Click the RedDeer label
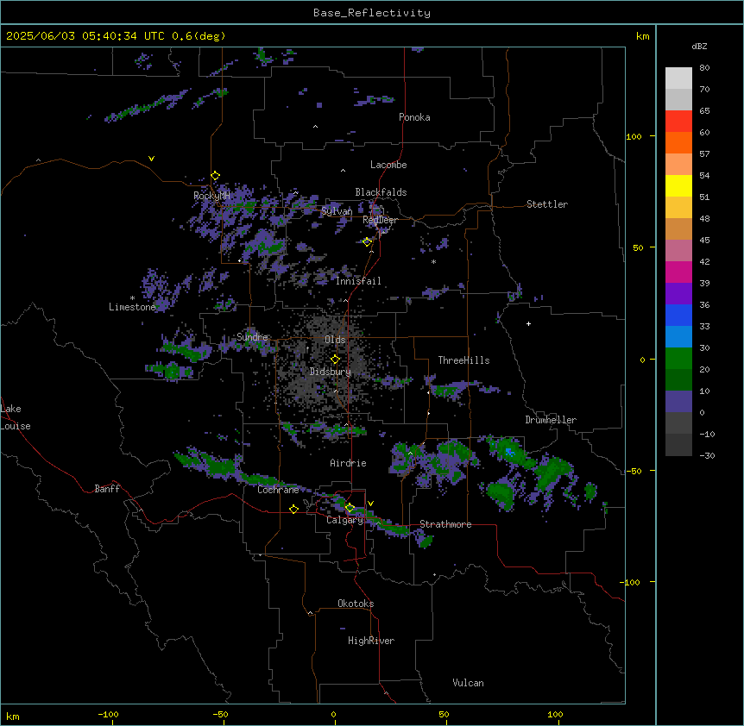The height and width of the screenshot is (726, 744). [x=381, y=220]
